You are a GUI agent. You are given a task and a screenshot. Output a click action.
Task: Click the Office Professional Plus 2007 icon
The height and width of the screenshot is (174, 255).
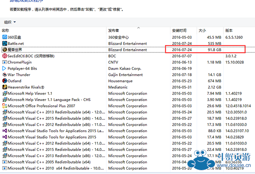click(x=5, y=106)
